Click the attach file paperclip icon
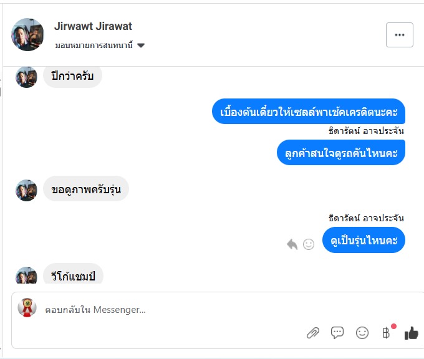424x359 pixels. (x=312, y=333)
